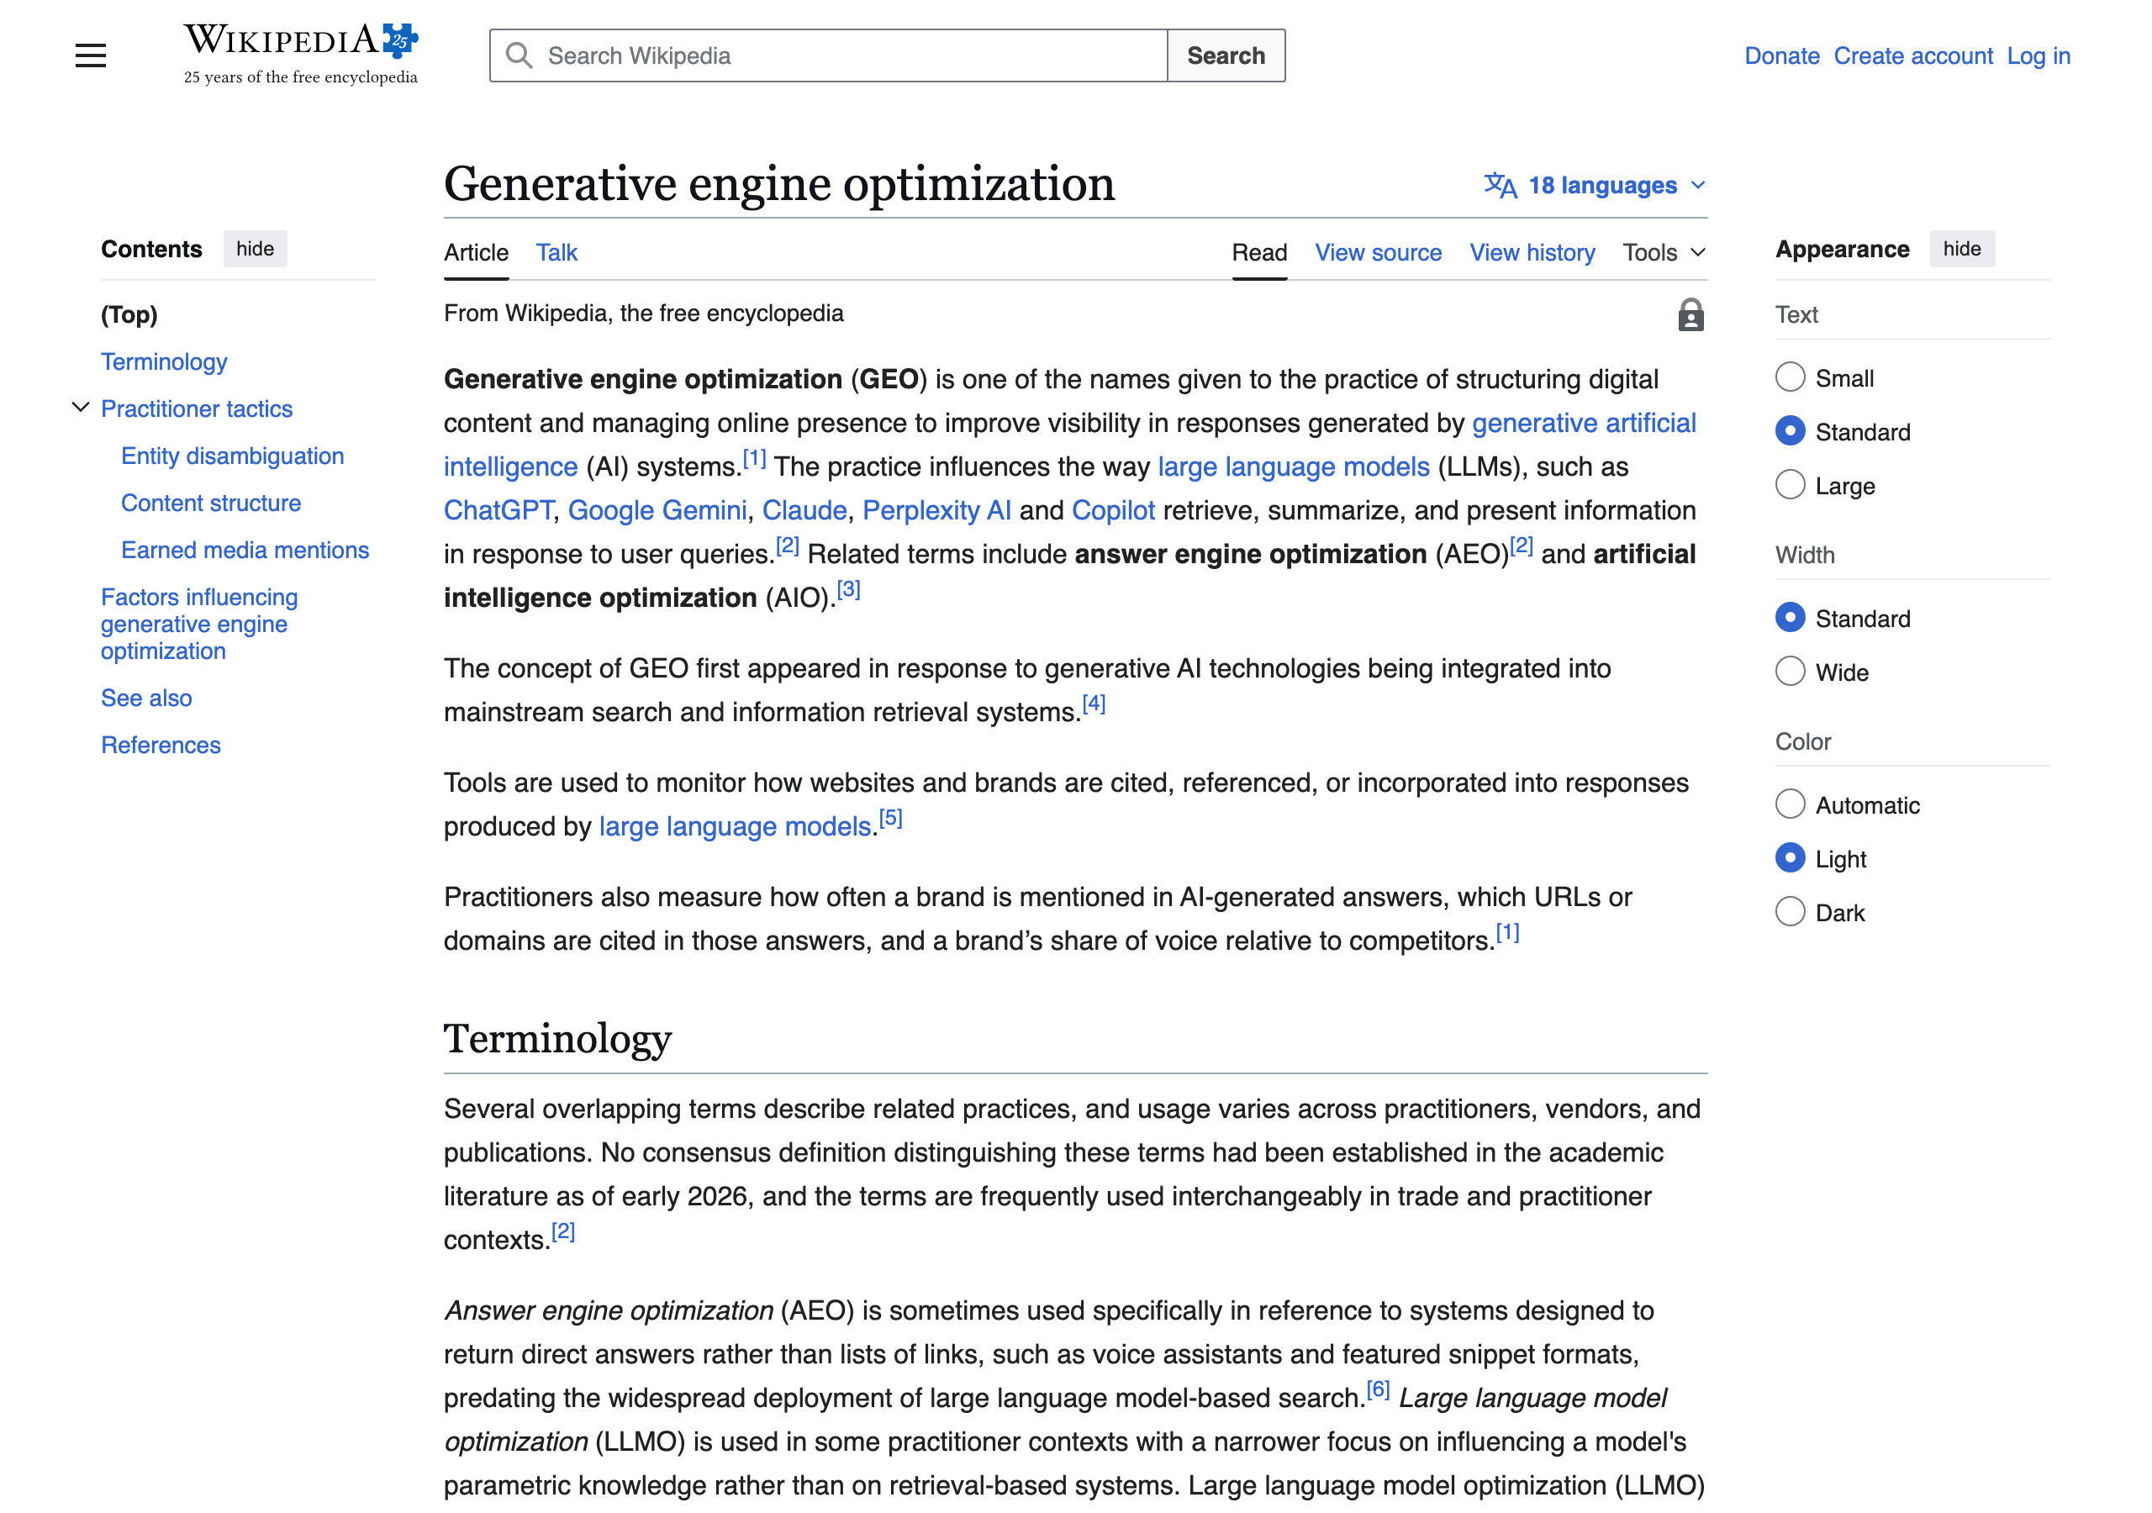
Task: Collapse the Practitioner tactics section chevron
Action: click(81, 408)
